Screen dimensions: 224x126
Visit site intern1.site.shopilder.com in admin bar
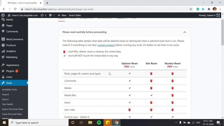point(23,15)
